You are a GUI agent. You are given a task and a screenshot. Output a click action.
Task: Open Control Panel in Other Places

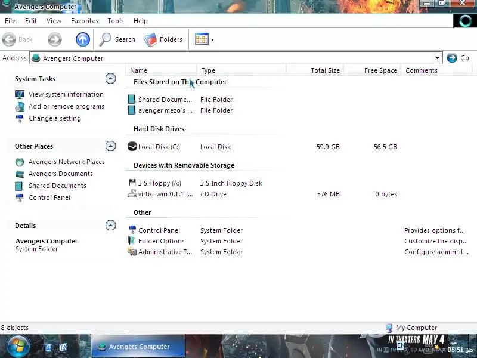(x=49, y=197)
